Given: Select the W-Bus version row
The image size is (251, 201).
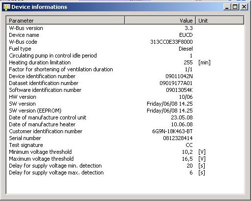Looking at the screenshot, I should click(125, 28).
